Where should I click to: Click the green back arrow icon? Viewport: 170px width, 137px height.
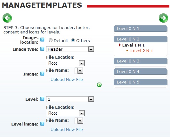click(x=7, y=18)
